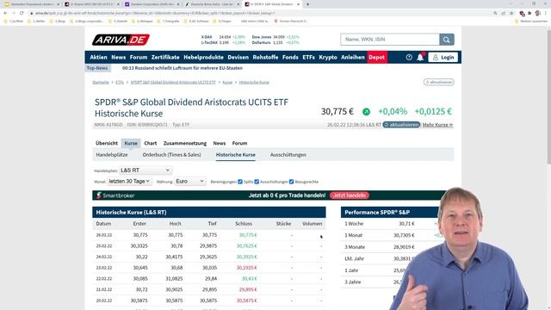
Task: Open the Orderbuch (Times & Sales) sub-tab
Action: (172, 155)
